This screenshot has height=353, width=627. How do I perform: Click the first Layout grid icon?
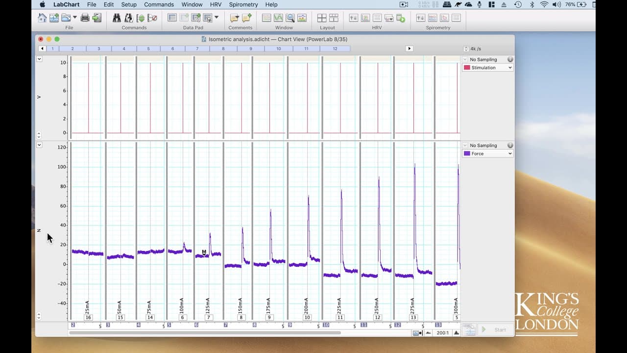[x=322, y=18]
